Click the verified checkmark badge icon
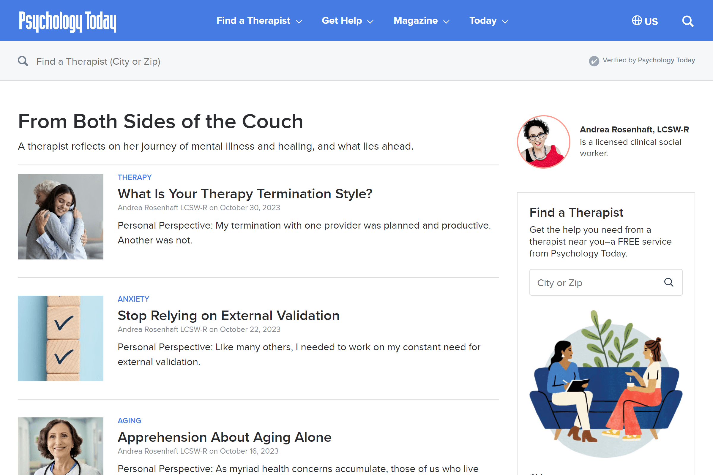This screenshot has height=475, width=713. [594, 61]
